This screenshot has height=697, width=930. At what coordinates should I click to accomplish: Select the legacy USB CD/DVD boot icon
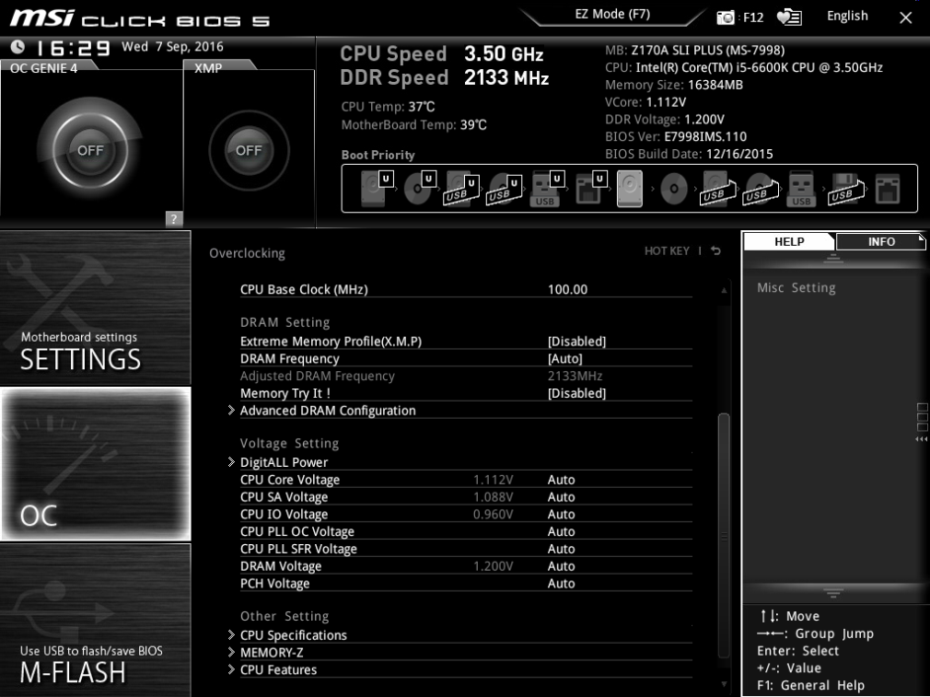[x=761, y=189]
